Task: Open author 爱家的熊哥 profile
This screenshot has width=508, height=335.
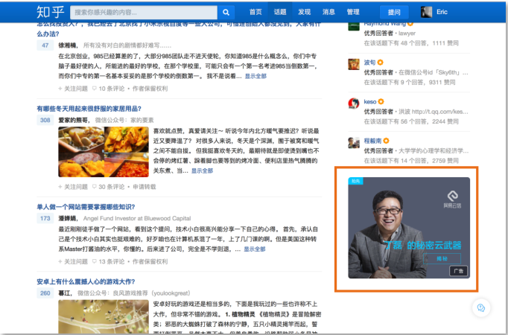Action: (x=73, y=120)
